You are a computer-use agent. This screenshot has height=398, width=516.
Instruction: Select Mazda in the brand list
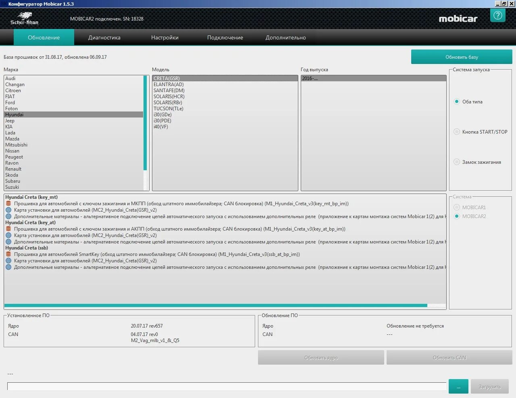coord(74,139)
